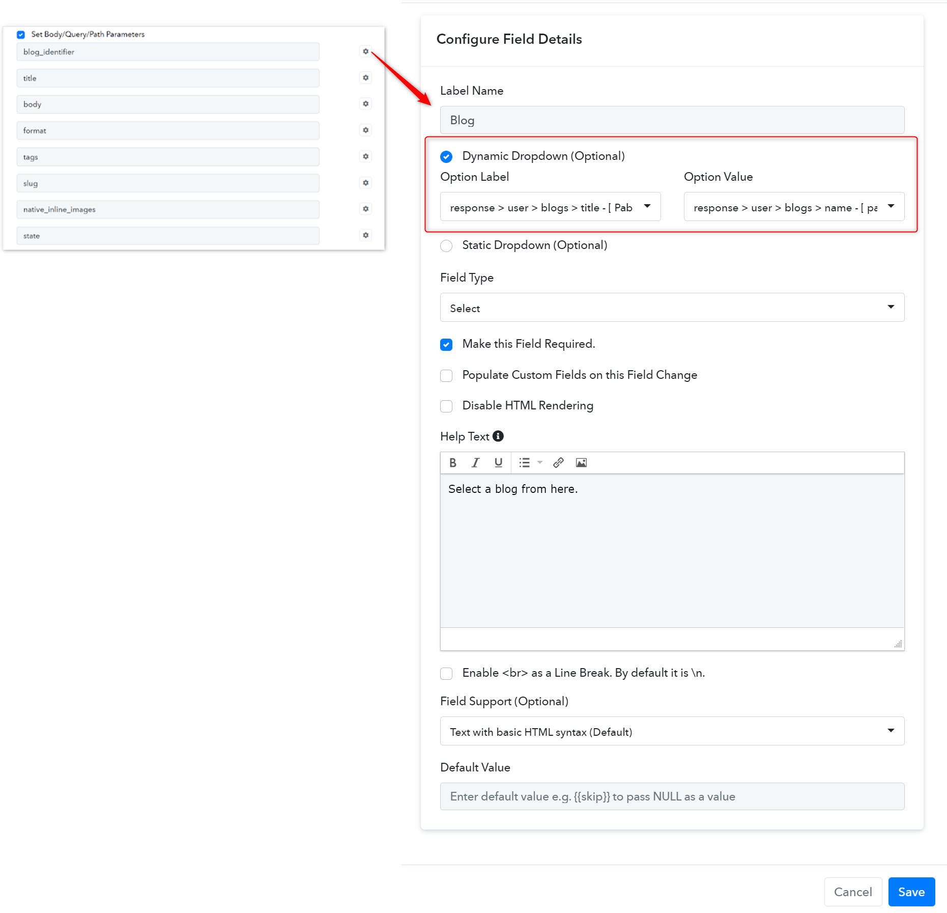Click the format parameter field
Screen dimensions: 947x913
coord(168,130)
